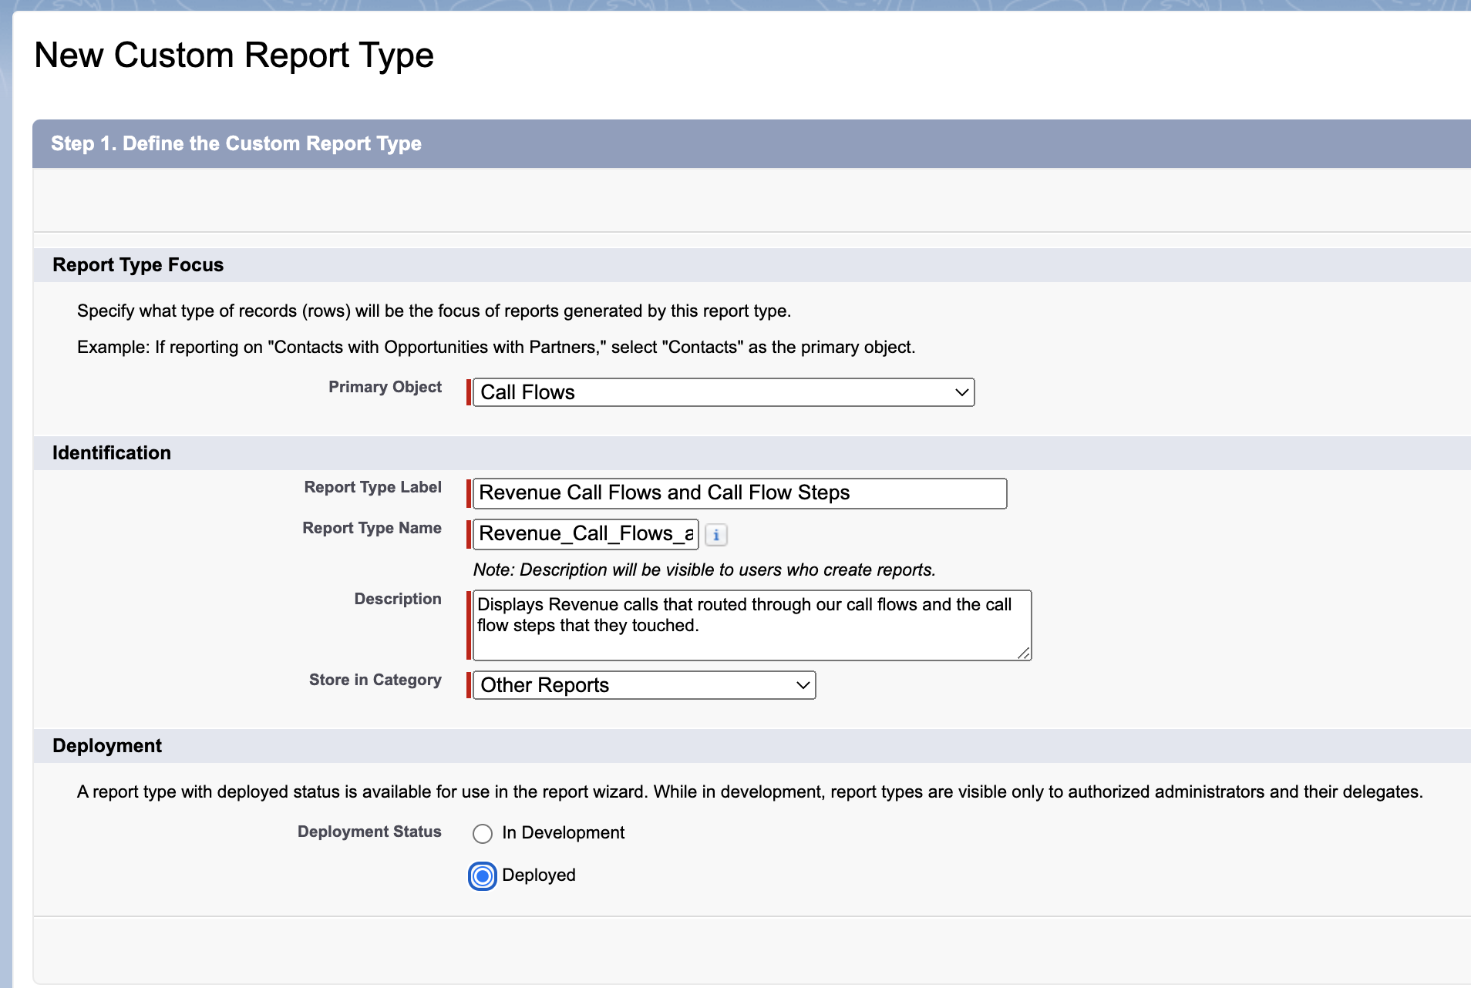Click the Report Type Label text field
The image size is (1471, 988).
[739, 493]
